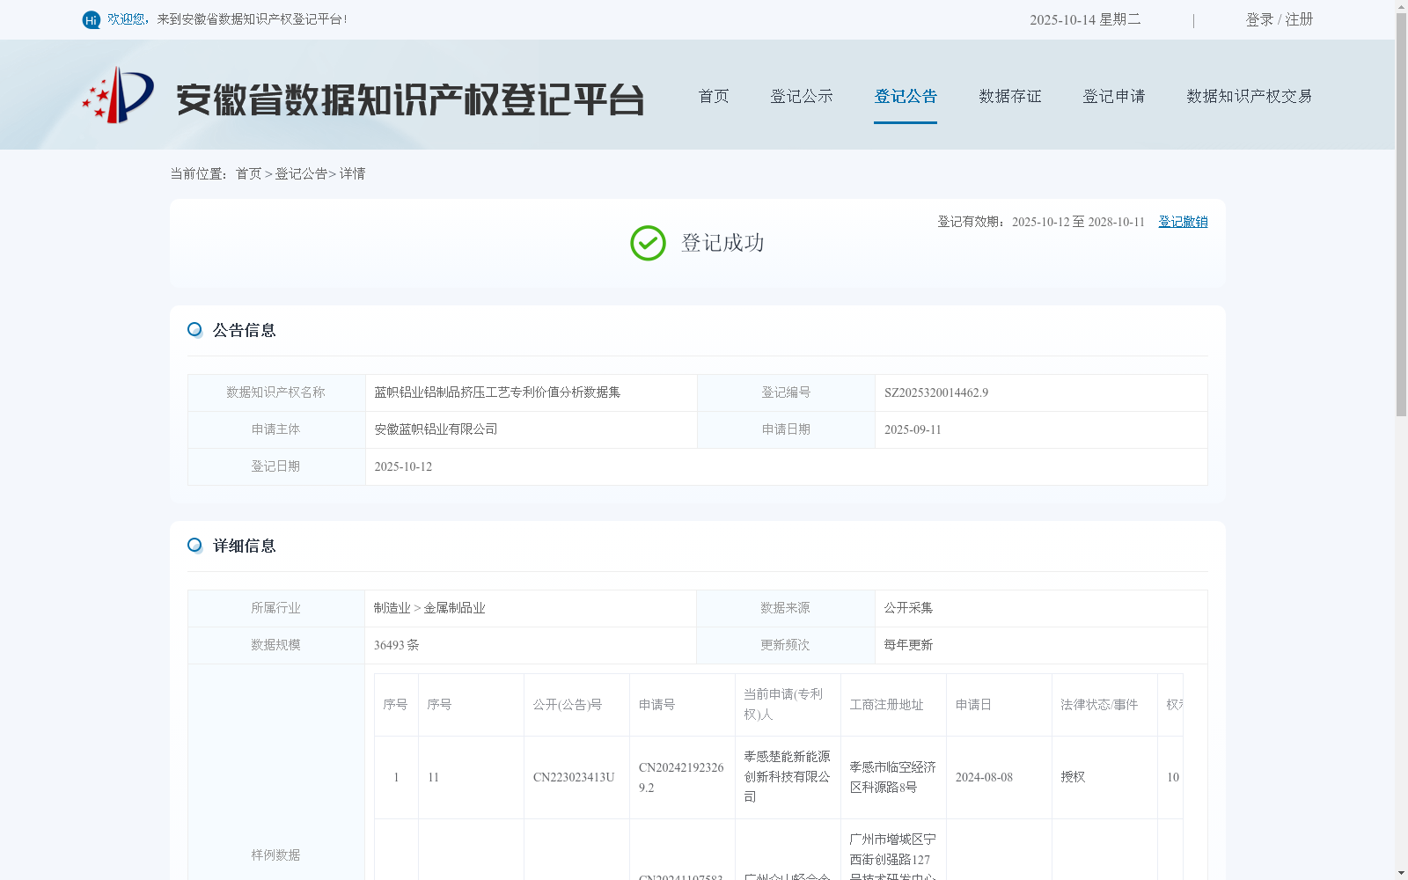1408x880 pixels.
Task: Click the name 蓝帜铝业铝制品挤压工艺专利价值分析数据集
Action: pyautogui.click(x=497, y=392)
